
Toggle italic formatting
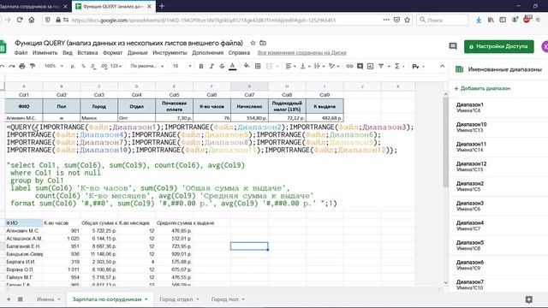(x=211, y=66)
